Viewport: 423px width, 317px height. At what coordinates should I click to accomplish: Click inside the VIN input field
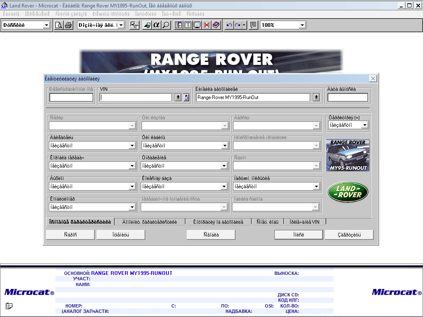[136, 97]
